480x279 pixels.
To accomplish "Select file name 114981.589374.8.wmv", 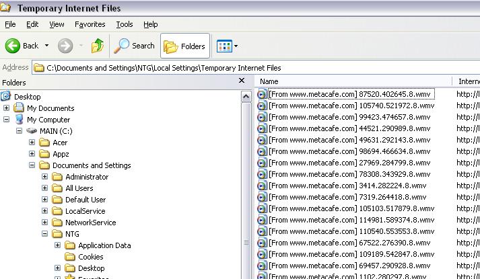I will (x=351, y=220).
